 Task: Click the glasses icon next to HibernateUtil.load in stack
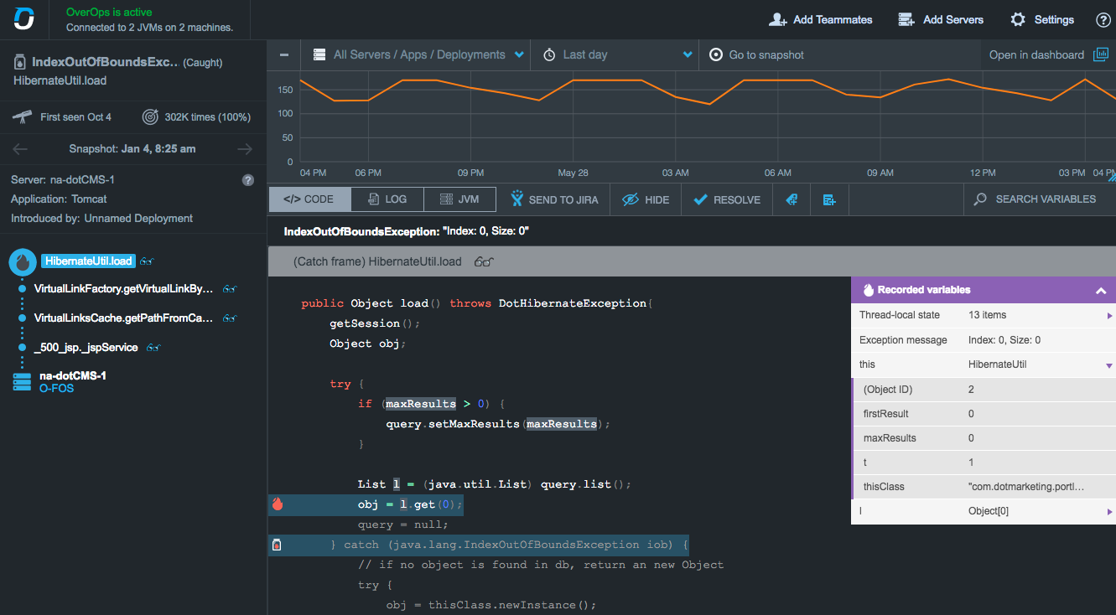(148, 261)
